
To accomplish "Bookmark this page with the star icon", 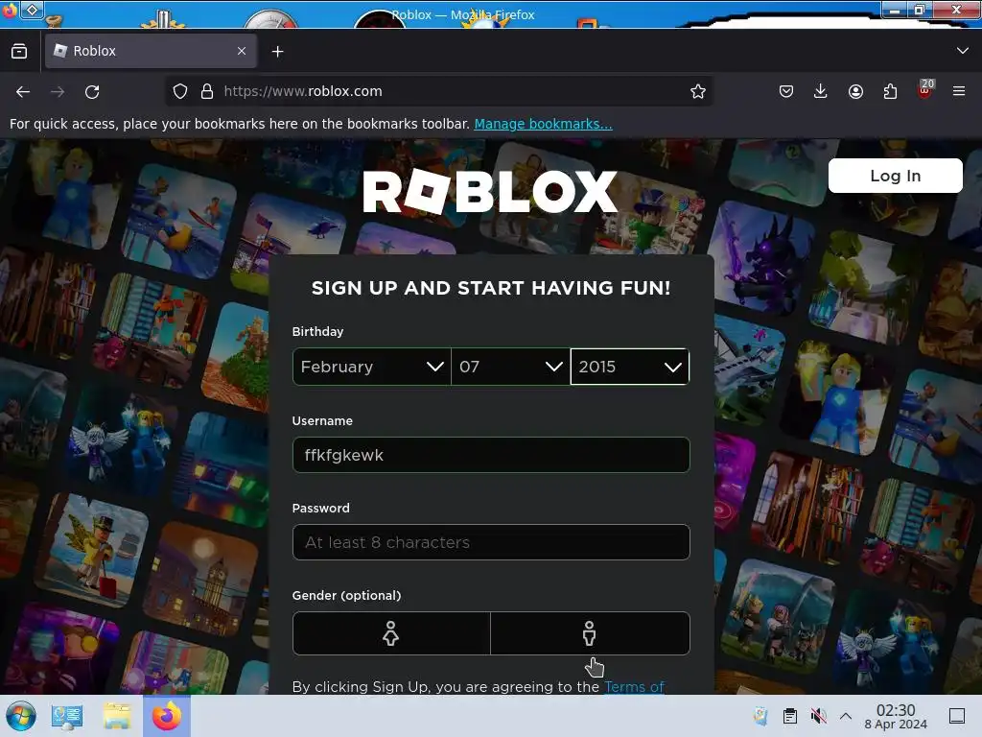I will 698,91.
